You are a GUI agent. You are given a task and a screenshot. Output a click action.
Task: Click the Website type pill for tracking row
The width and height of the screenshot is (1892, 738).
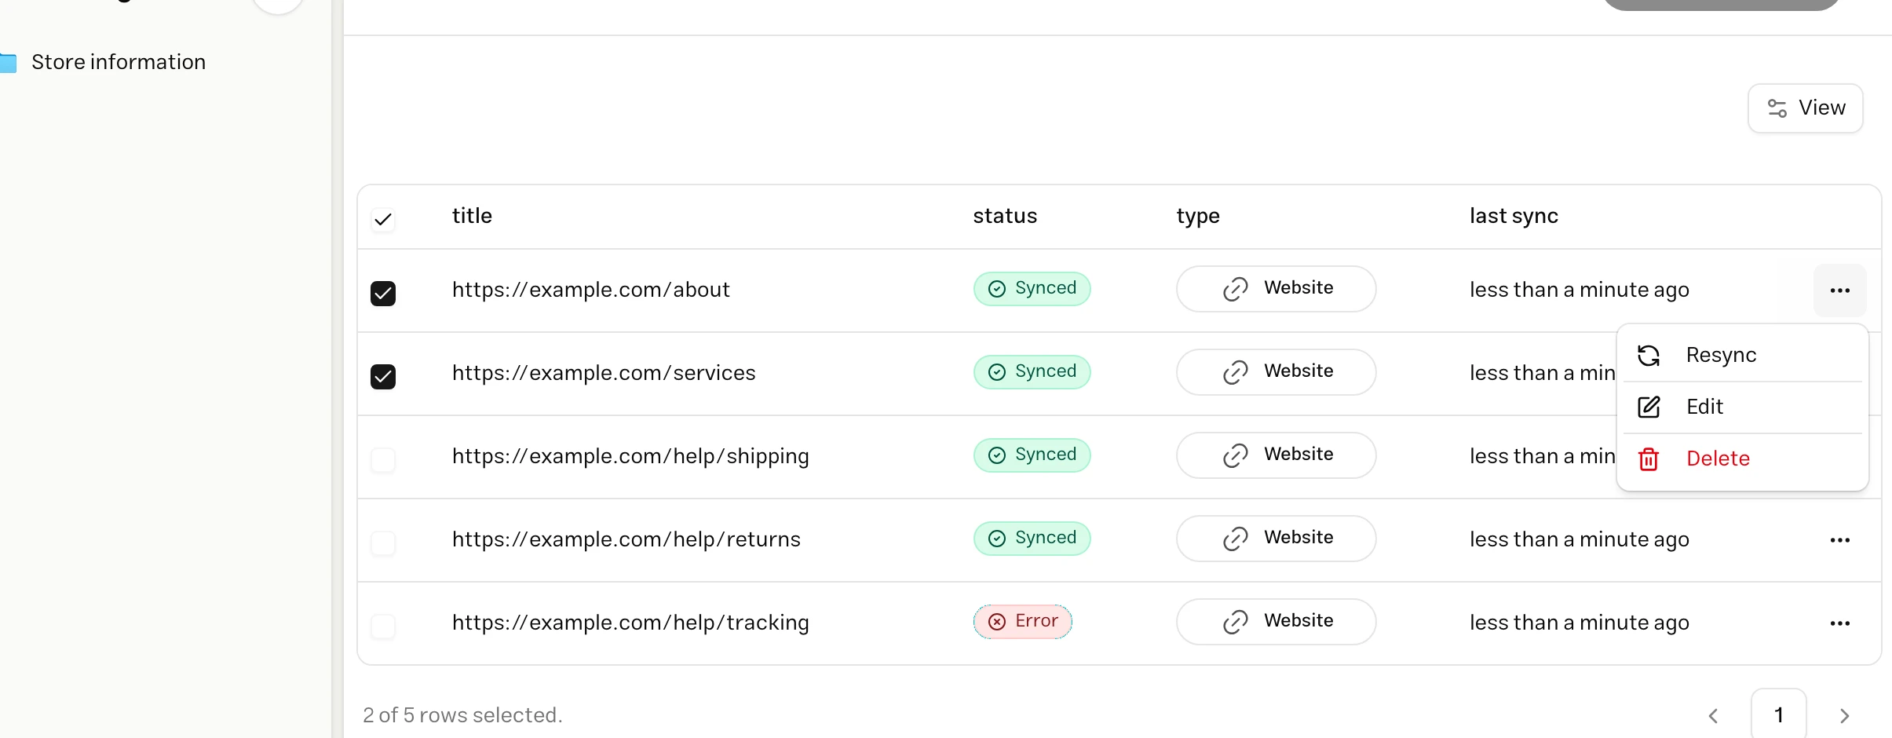[x=1276, y=622]
